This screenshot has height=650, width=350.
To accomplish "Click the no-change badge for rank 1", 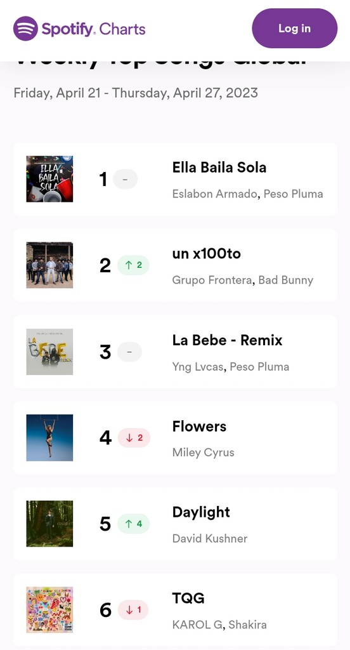I will [x=125, y=179].
